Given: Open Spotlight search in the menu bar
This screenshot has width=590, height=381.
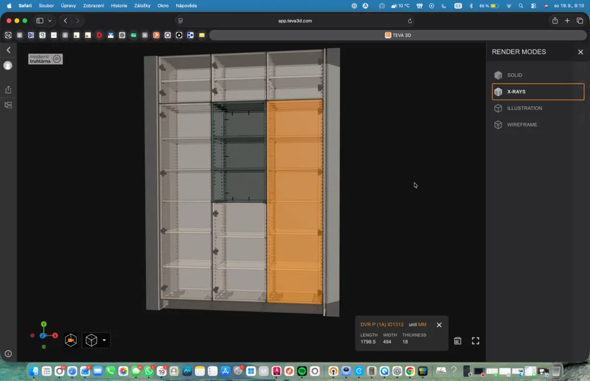Looking at the screenshot, I should (521, 6).
